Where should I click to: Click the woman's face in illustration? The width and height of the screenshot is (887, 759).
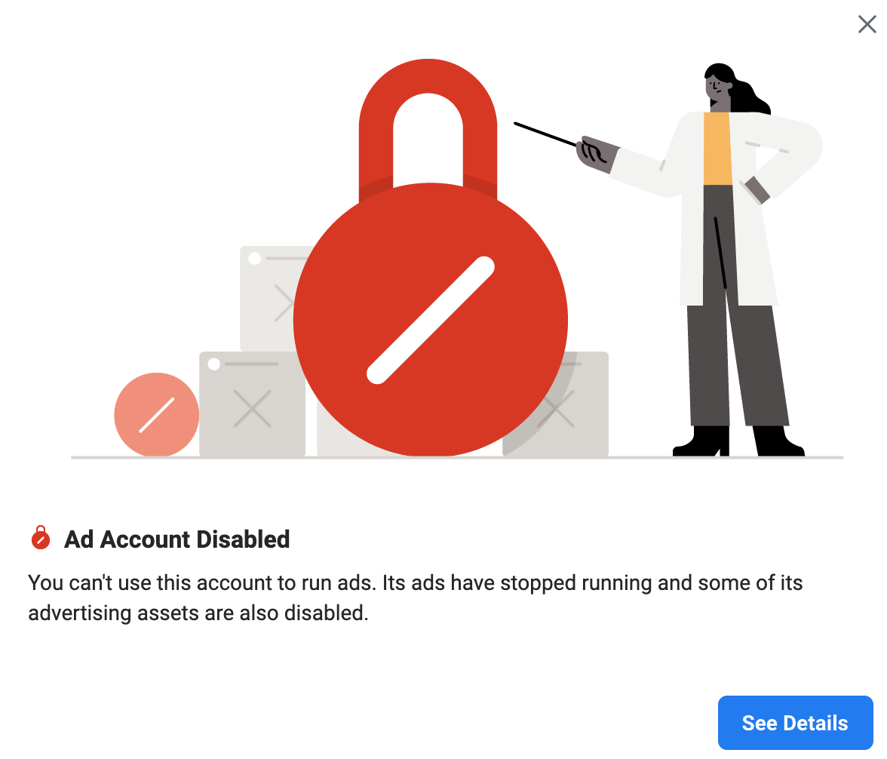pyautogui.click(x=717, y=90)
